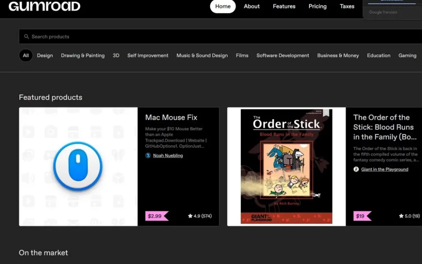Viewport: 422px width, 264px height.
Task: Click the Search products field
Action: pyautogui.click(x=220, y=36)
